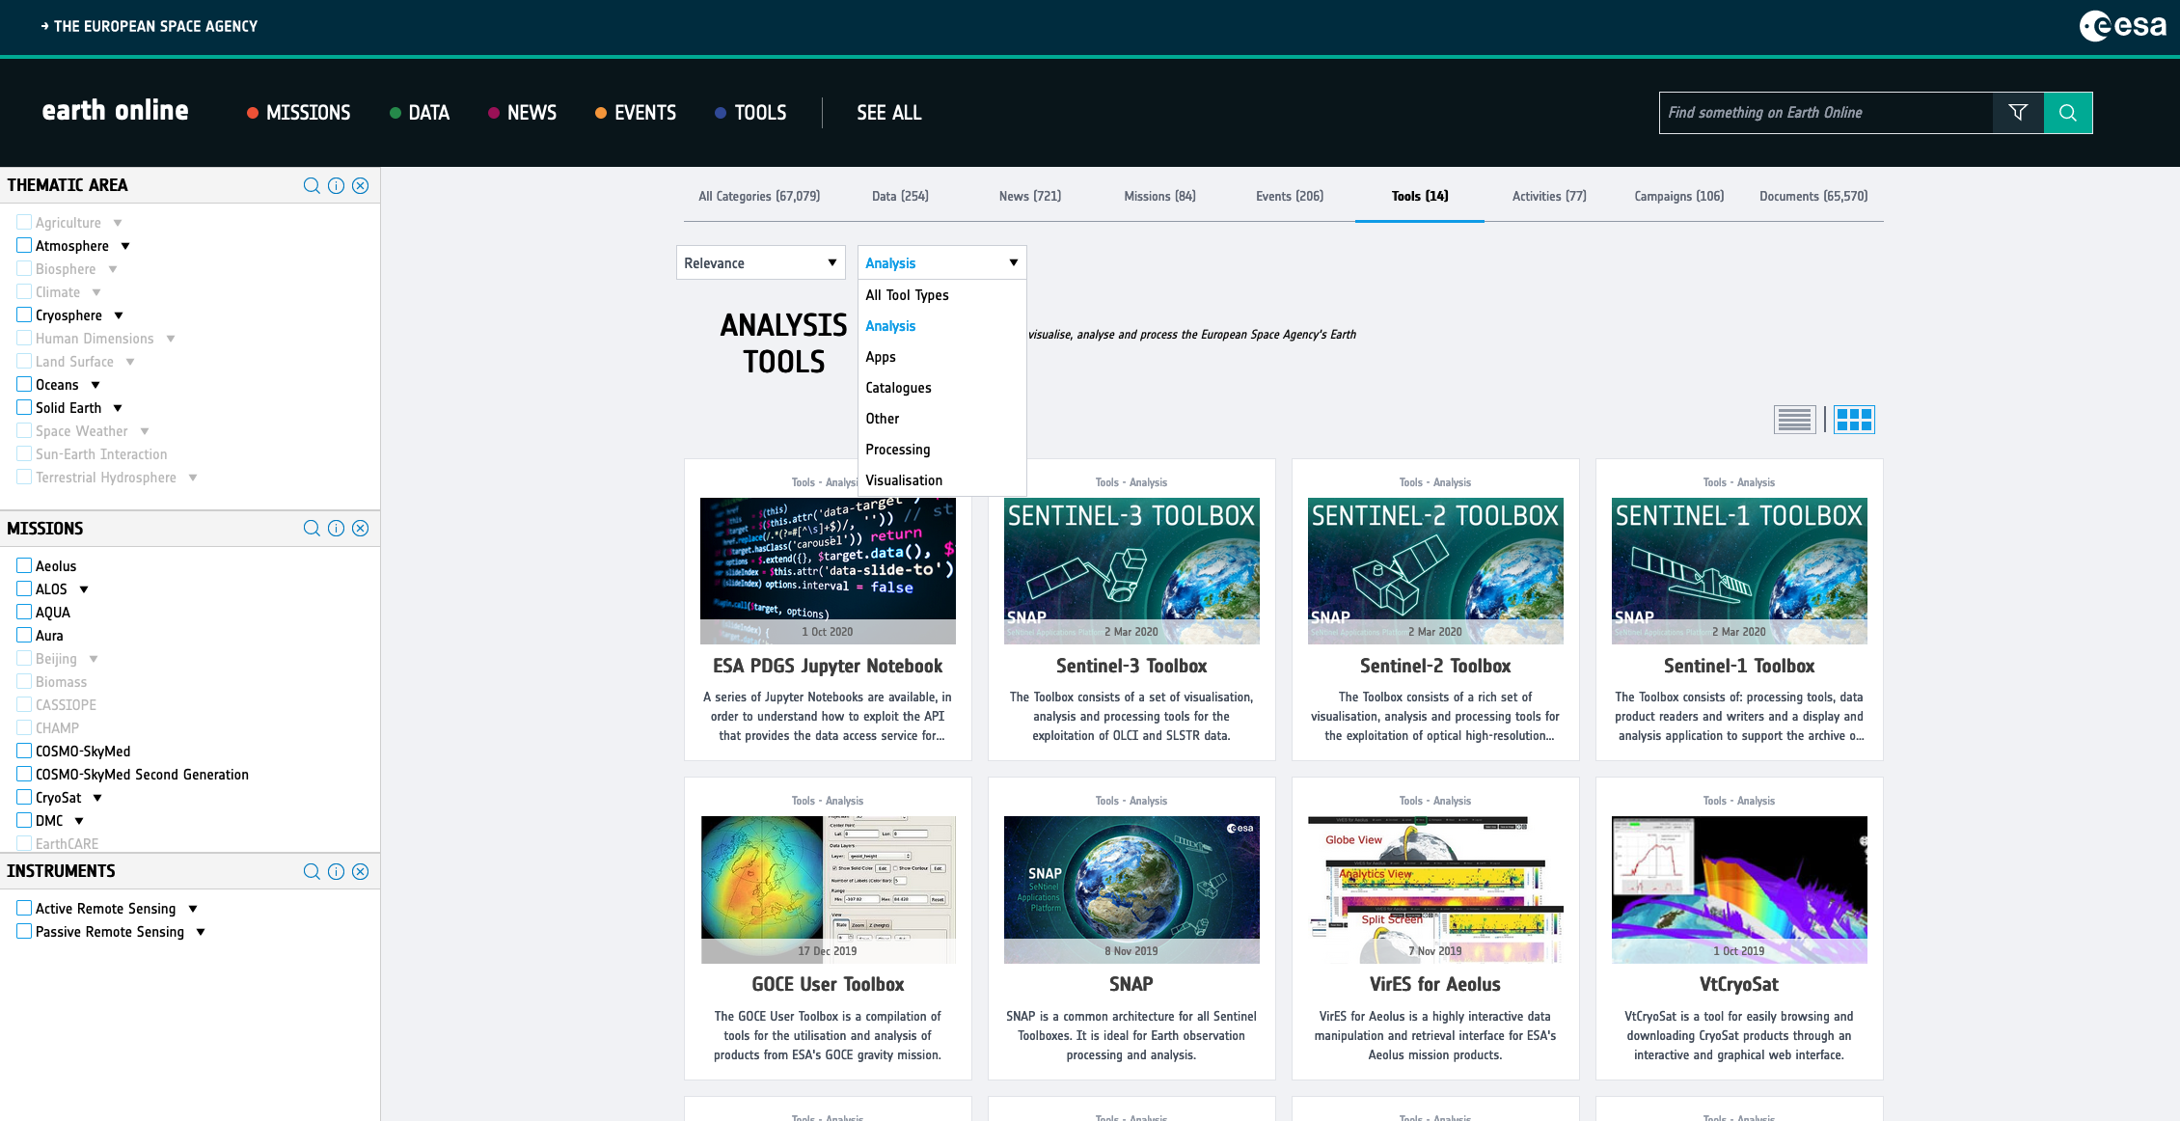Viewport: 2180px width, 1121px height.
Task: Open the ESA PDGS Jupyter Notebook thumbnail
Action: point(828,571)
